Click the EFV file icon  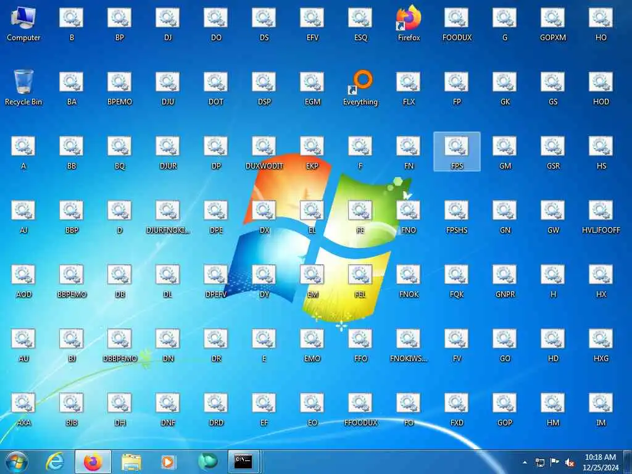(312, 24)
